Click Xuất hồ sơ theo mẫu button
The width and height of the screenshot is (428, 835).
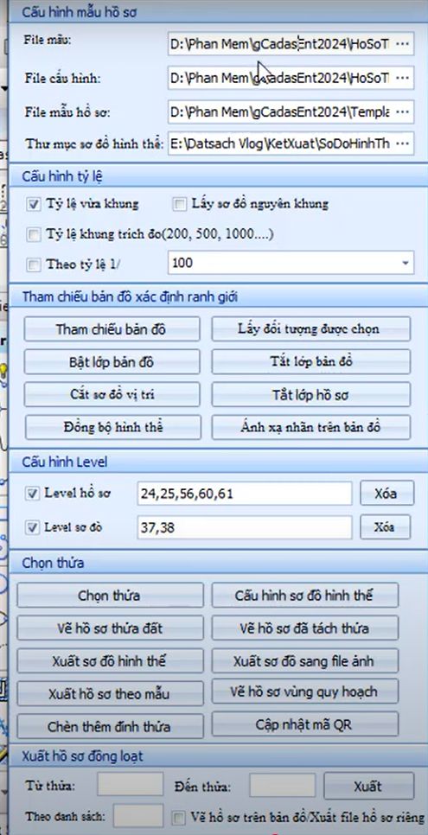point(110,694)
